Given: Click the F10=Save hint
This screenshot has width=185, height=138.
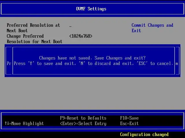Looking at the screenshot, I should 129,118.
